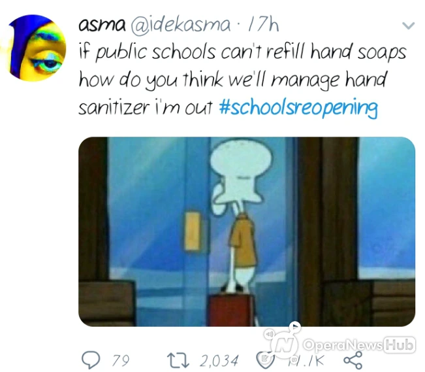Image resolution: width=425 pixels, height=372 pixels.
Task: Retweet asma's post
Action: click(178, 360)
